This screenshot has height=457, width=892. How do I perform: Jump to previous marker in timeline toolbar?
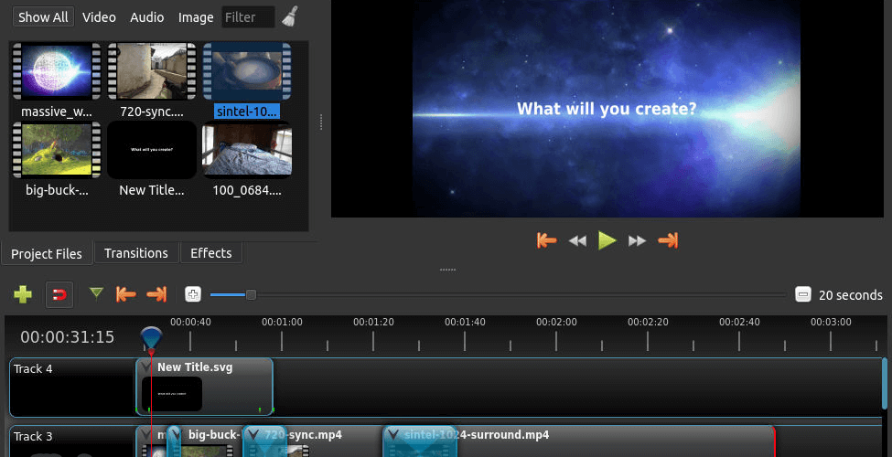pyautogui.click(x=126, y=294)
